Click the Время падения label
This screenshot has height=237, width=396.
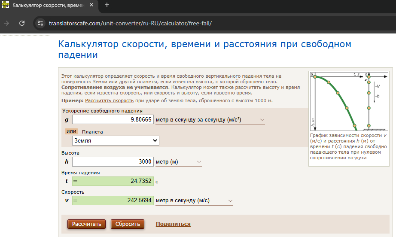coord(81,173)
